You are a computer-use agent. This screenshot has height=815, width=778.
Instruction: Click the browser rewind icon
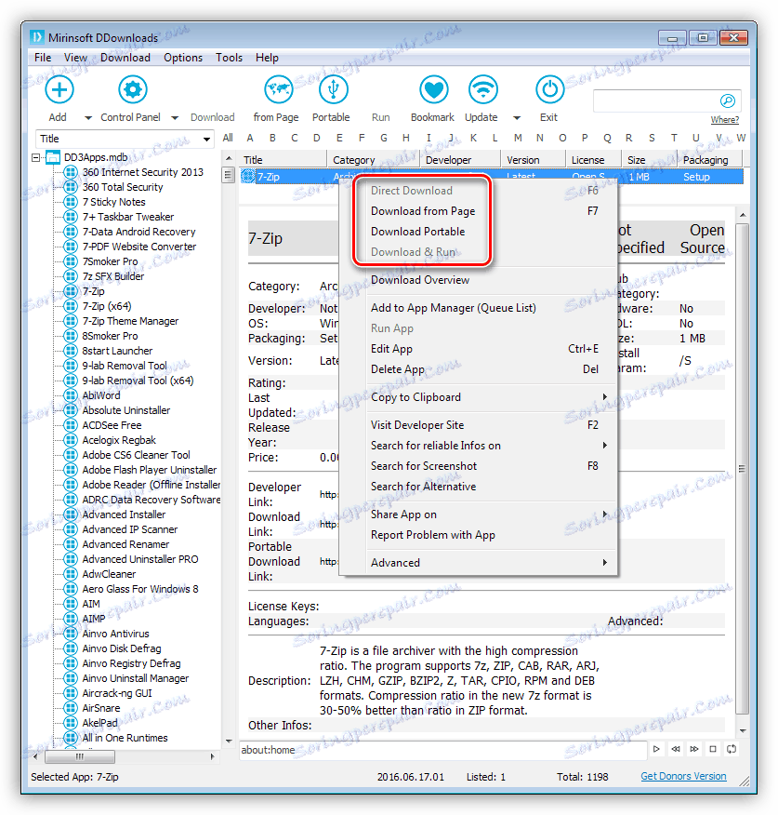click(675, 749)
